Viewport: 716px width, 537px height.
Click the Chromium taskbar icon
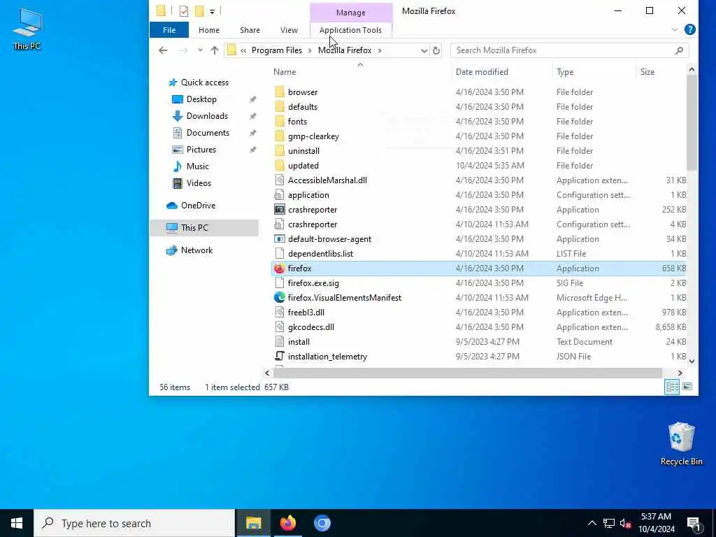[x=322, y=523]
